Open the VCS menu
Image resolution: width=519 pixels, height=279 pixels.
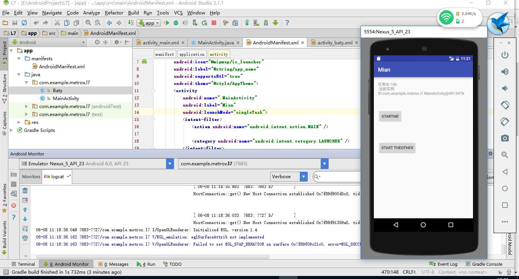[x=178, y=13]
